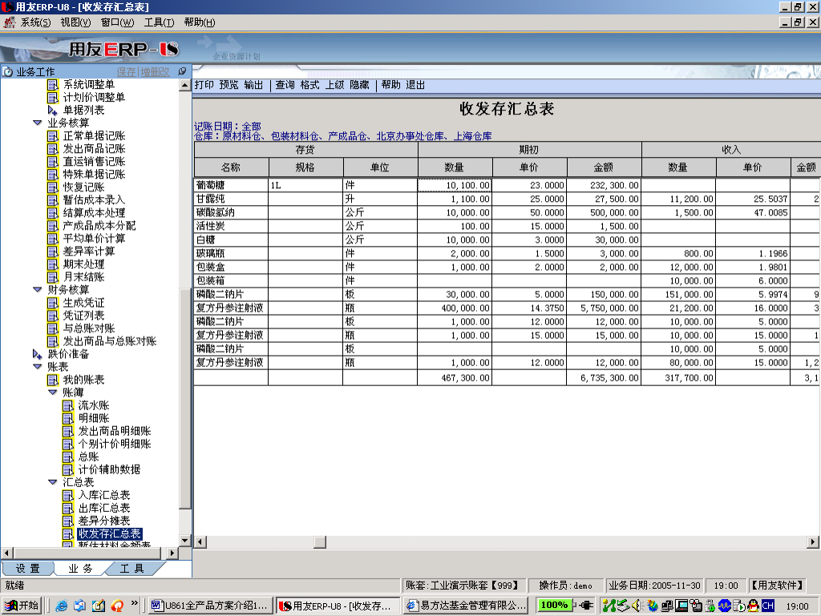The image size is (821, 616).
Task: Collapse the 汇总表 tree node
Action: pyautogui.click(x=52, y=482)
